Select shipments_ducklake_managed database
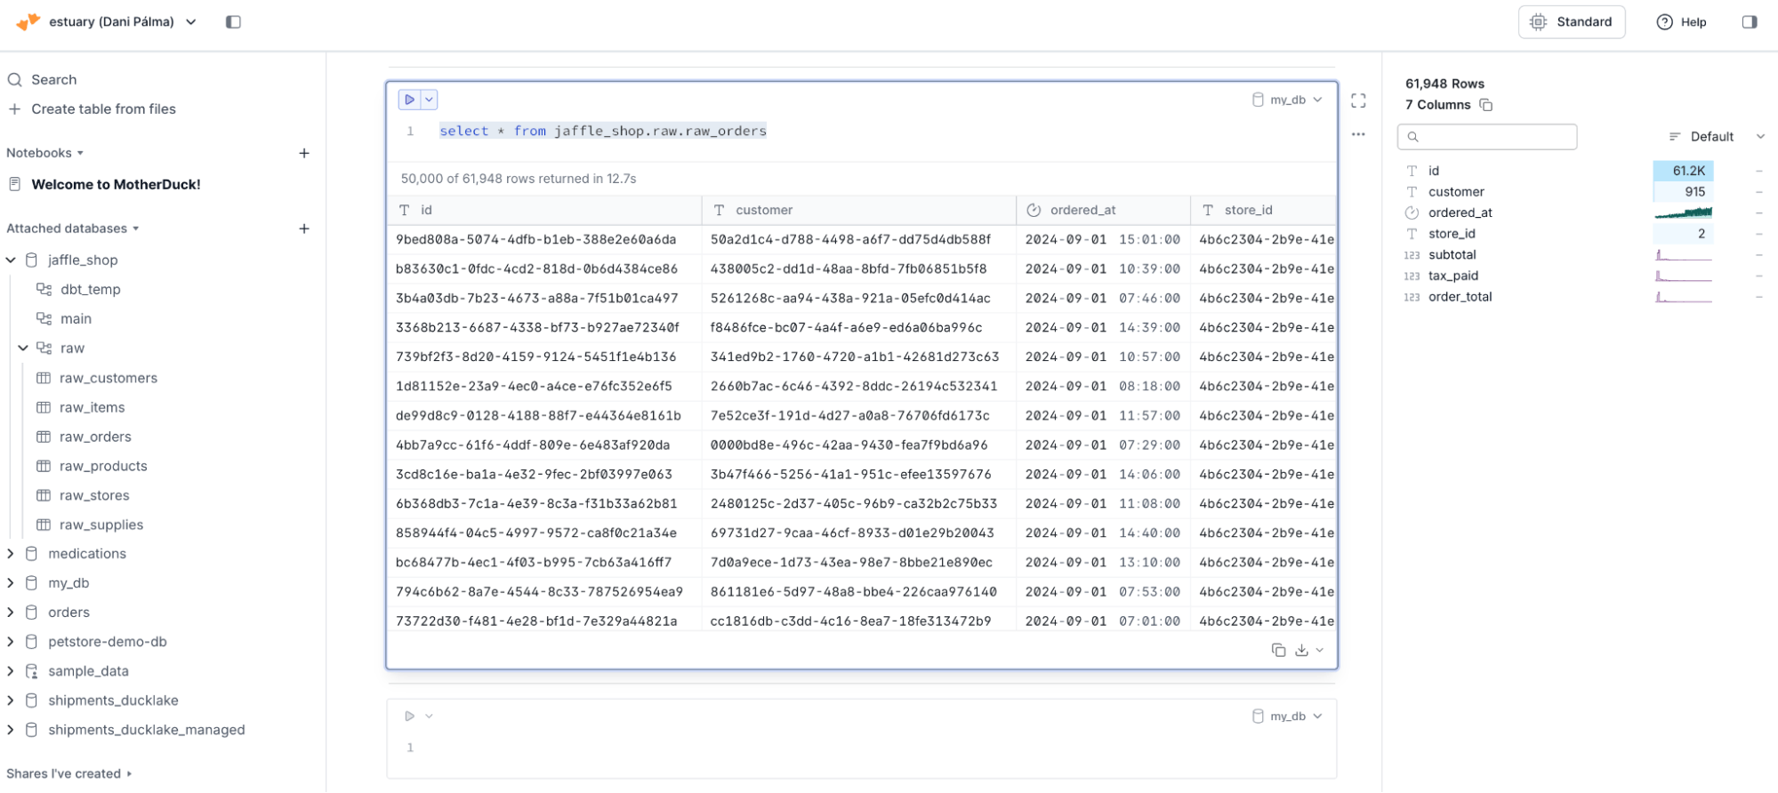This screenshot has width=1778, height=793. pyautogui.click(x=146, y=729)
